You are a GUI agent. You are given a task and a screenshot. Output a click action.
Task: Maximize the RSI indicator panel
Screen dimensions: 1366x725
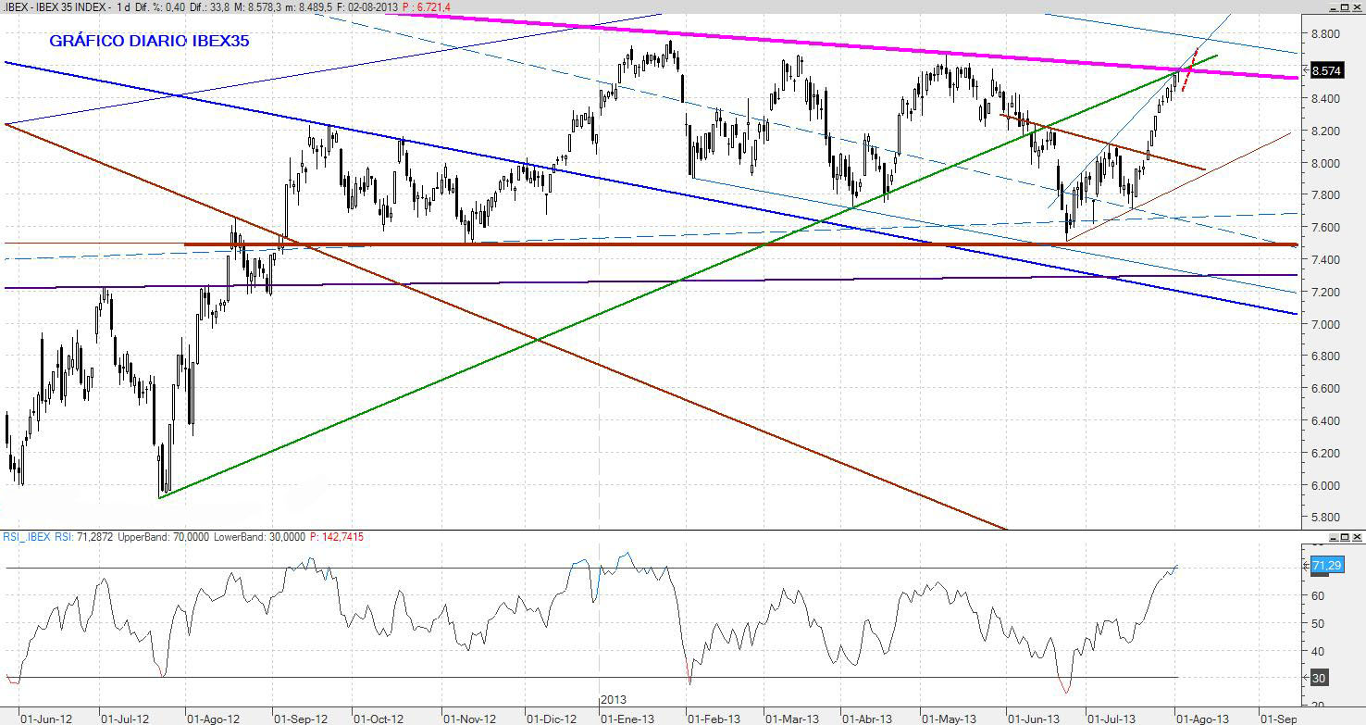[x=1345, y=537]
